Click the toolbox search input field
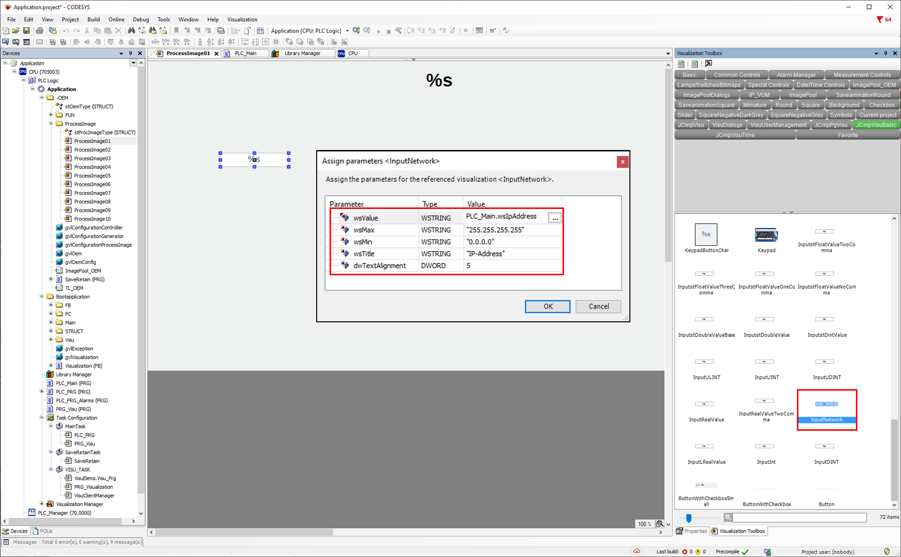The height and width of the screenshot is (557, 901). click(x=799, y=517)
